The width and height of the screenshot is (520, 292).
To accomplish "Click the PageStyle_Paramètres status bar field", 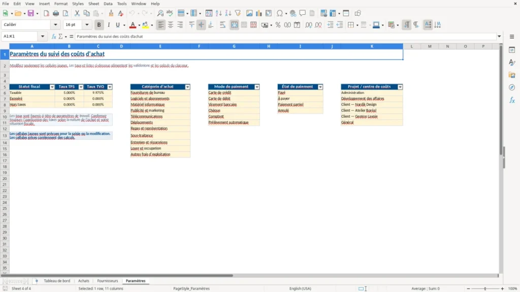I will point(191,288).
